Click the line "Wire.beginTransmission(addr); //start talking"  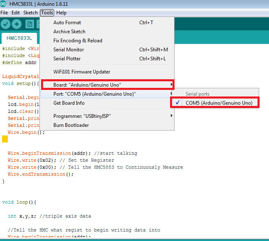tap(72, 153)
